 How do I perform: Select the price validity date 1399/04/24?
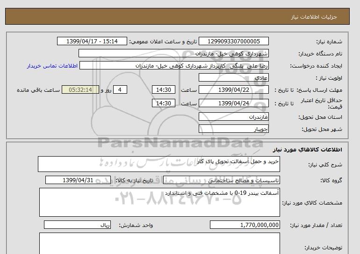pyautogui.click(x=233, y=103)
